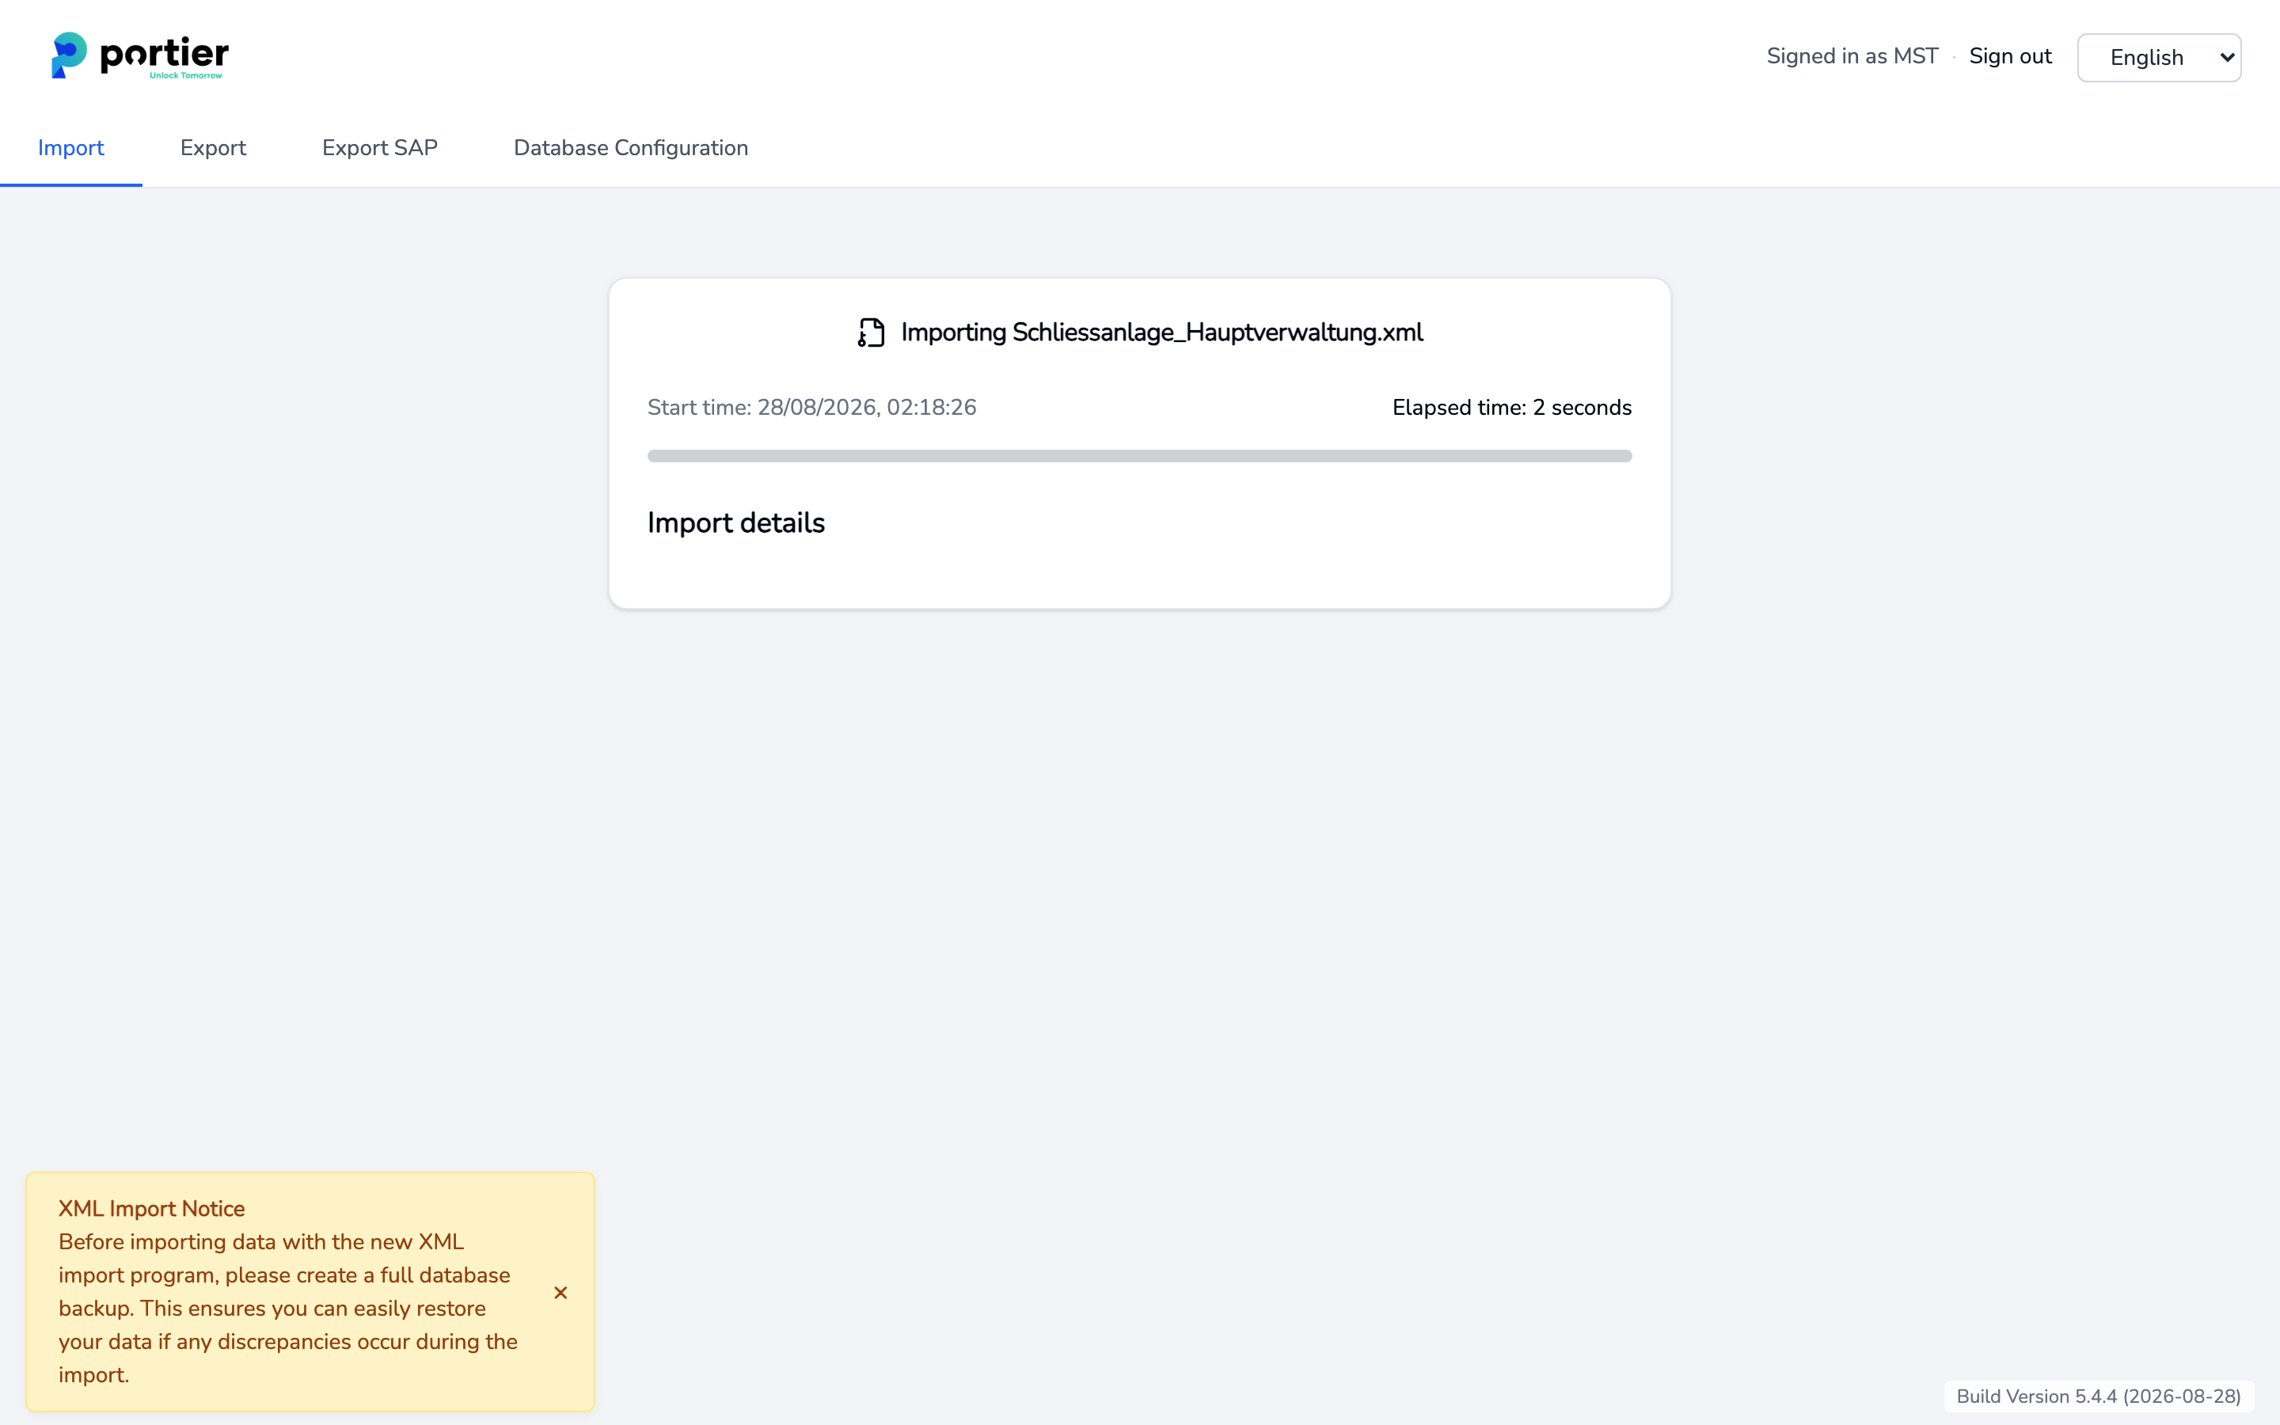Go to Database Configuration tab

[x=630, y=148]
